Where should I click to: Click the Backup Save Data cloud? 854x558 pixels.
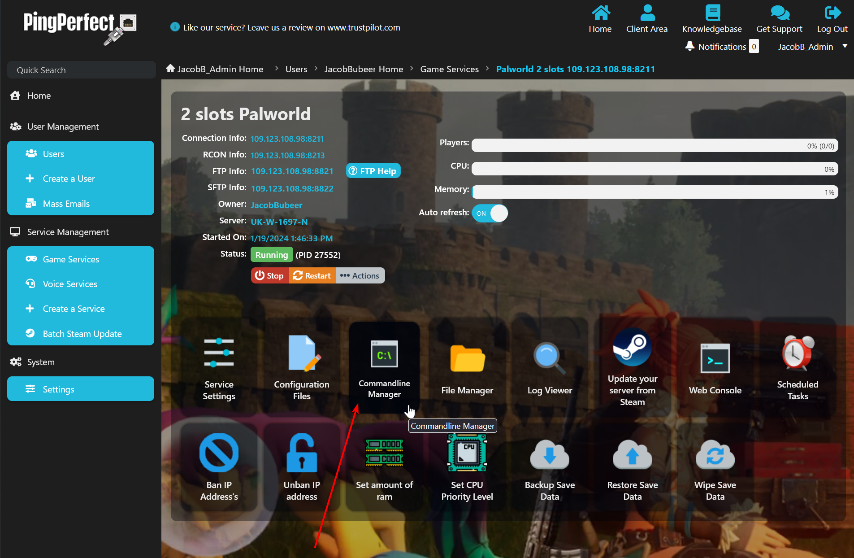click(x=550, y=455)
